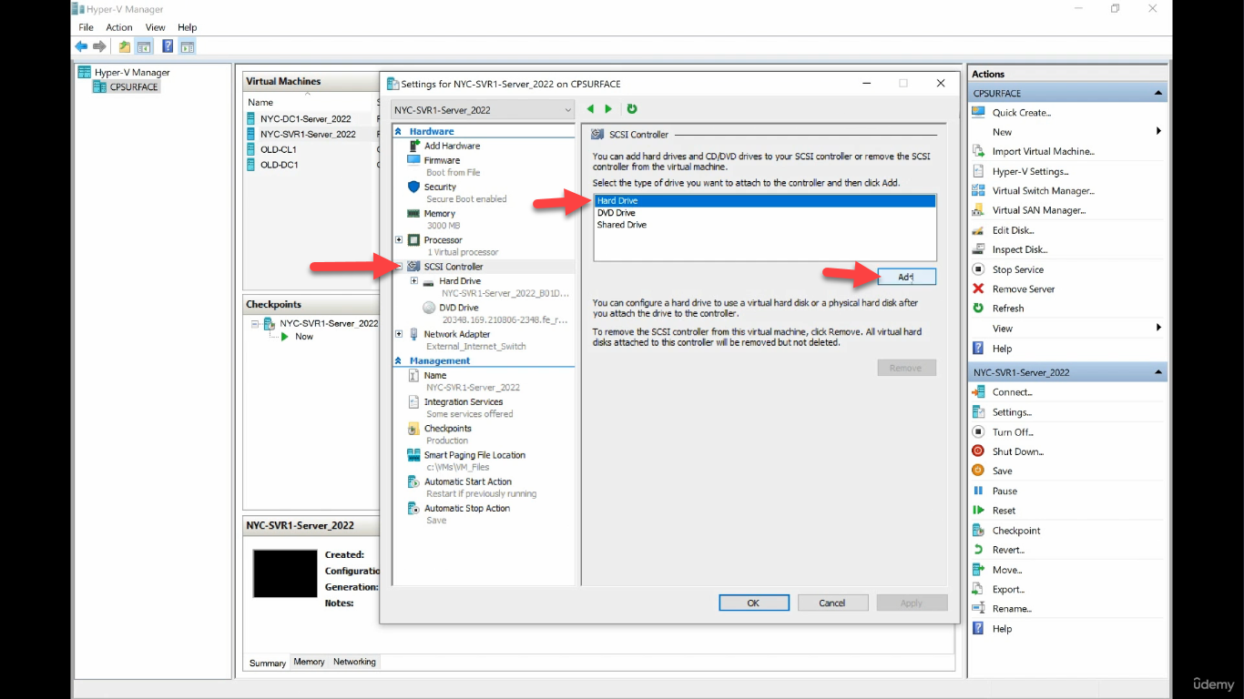Viewport: 1244px width, 699px height.
Task: Expand the Processor node in settings tree
Action: pyautogui.click(x=399, y=240)
